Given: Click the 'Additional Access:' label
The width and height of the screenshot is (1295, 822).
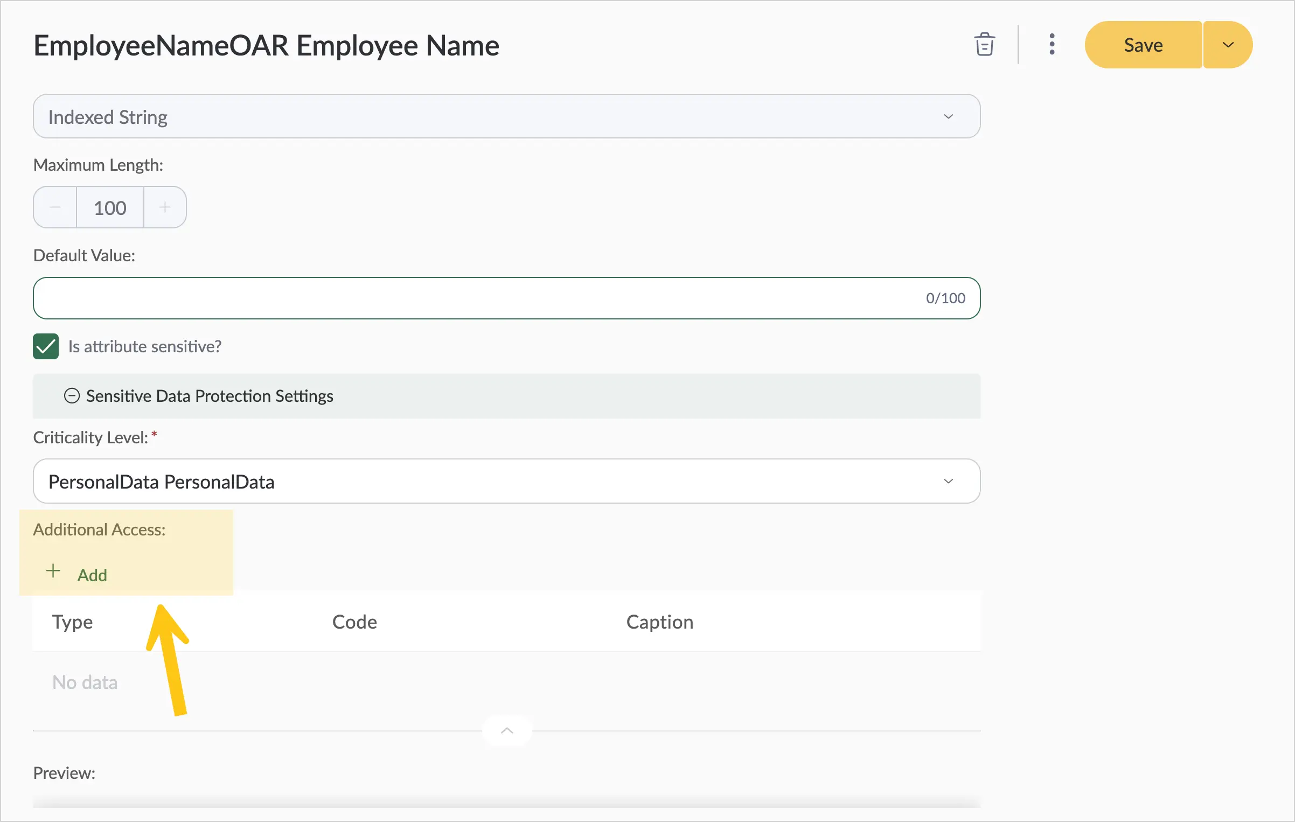Looking at the screenshot, I should tap(99, 530).
